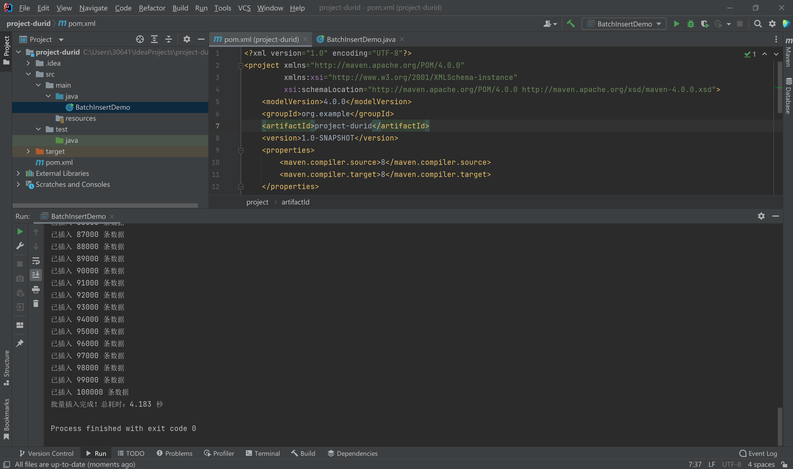
Task: Toggle read-only lock icon in the status bar
Action: tap(784, 464)
